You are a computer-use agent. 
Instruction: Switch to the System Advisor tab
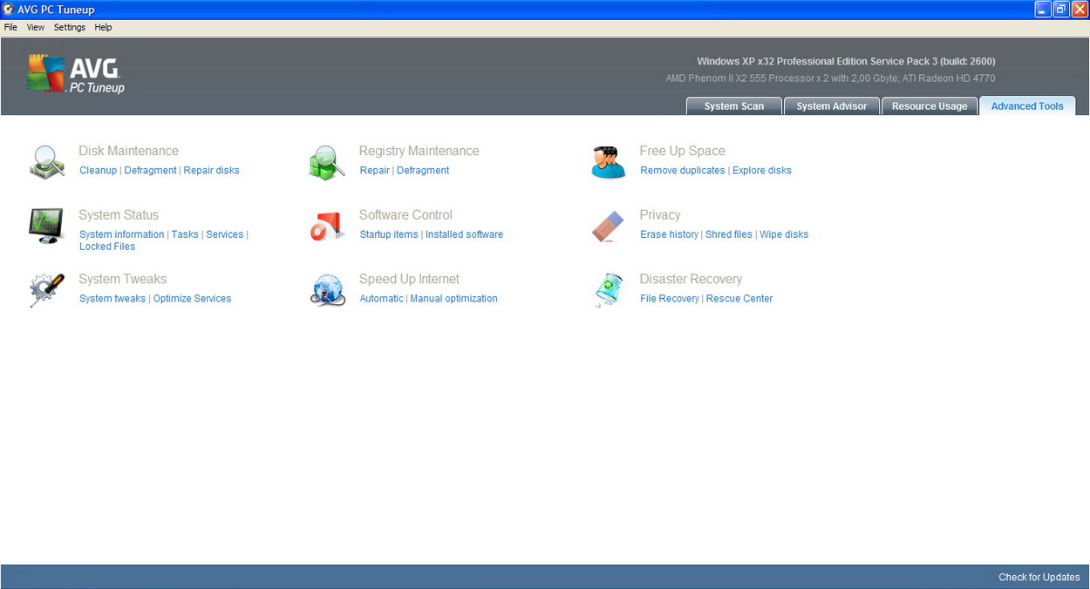click(x=832, y=106)
